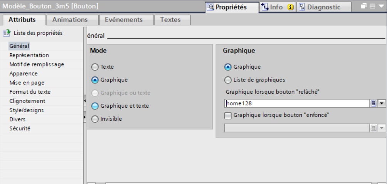Click the Diagnostic stethoscope icon
The image size is (387, 184).
[x=302, y=7]
